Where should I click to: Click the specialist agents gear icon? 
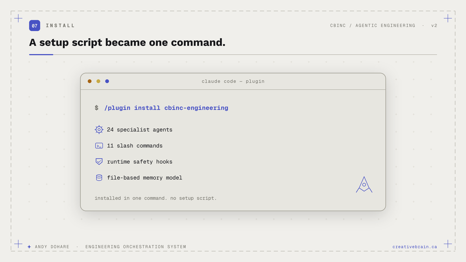tap(99, 130)
